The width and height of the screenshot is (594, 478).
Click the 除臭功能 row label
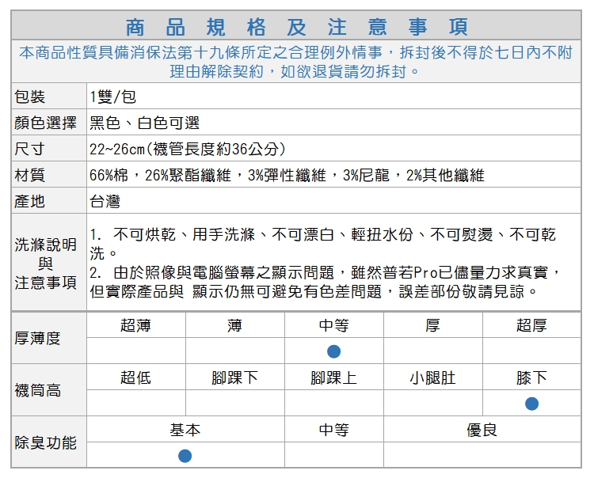coord(46,442)
